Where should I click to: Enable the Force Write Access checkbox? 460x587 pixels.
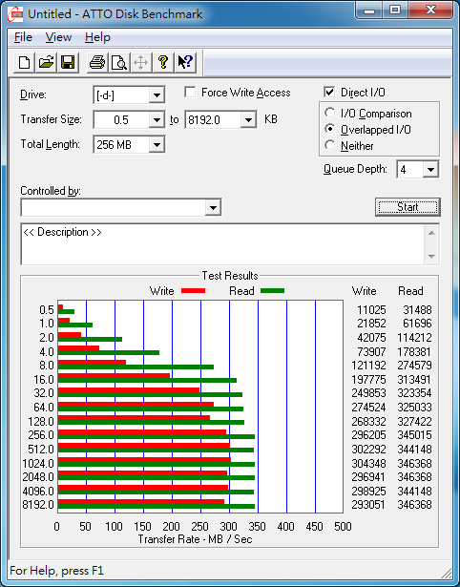pyautogui.click(x=190, y=92)
